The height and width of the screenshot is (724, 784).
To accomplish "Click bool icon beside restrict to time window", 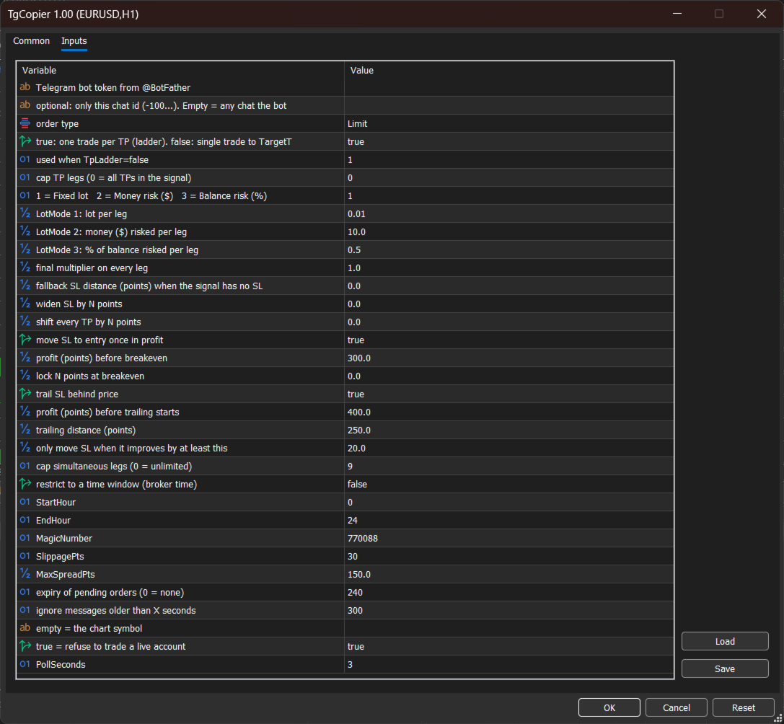I will 25,483.
